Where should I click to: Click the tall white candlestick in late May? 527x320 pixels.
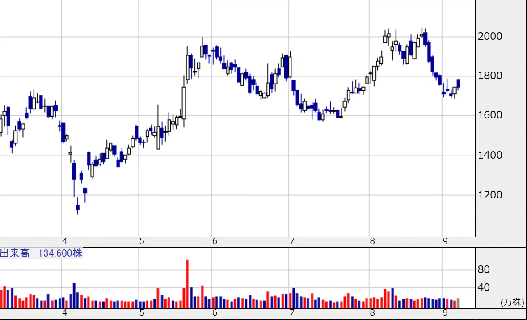tap(184, 102)
